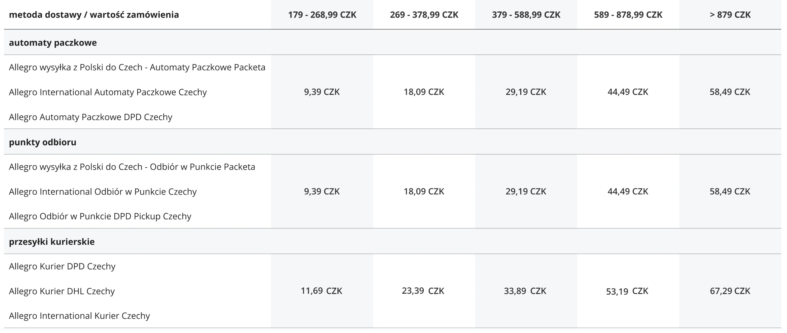Select 'Allegro International Odbiór w Punkcie Czechy'
Image resolution: width=787 pixels, height=333 pixels.
(103, 192)
